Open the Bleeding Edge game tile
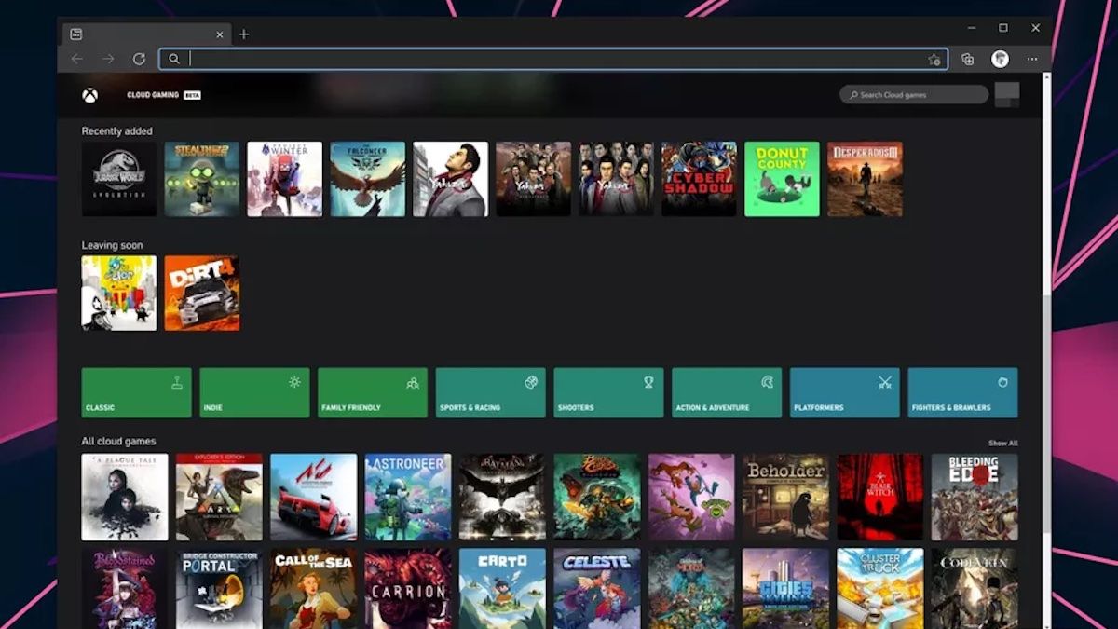This screenshot has height=629, width=1118. 975,497
